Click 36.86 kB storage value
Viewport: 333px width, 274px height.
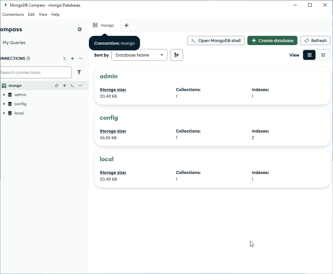pyautogui.click(x=108, y=137)
